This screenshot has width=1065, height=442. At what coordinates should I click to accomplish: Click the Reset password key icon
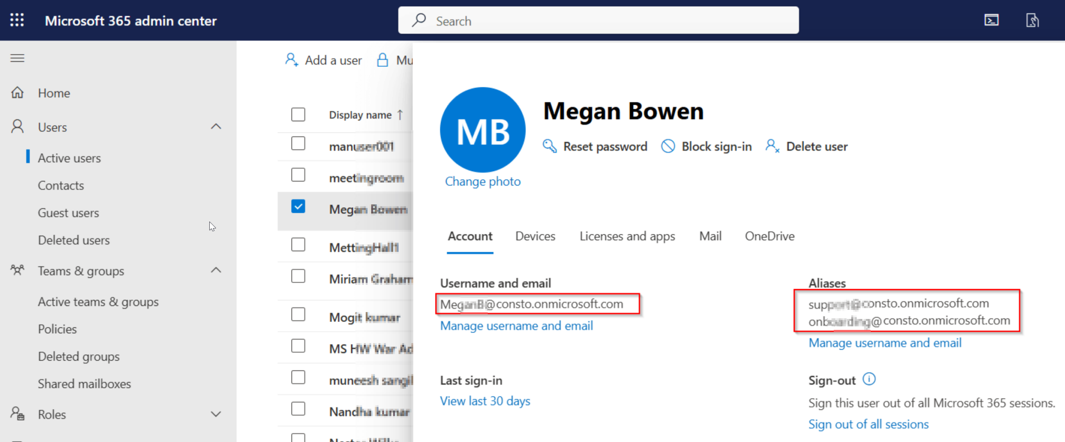[550, 146]
